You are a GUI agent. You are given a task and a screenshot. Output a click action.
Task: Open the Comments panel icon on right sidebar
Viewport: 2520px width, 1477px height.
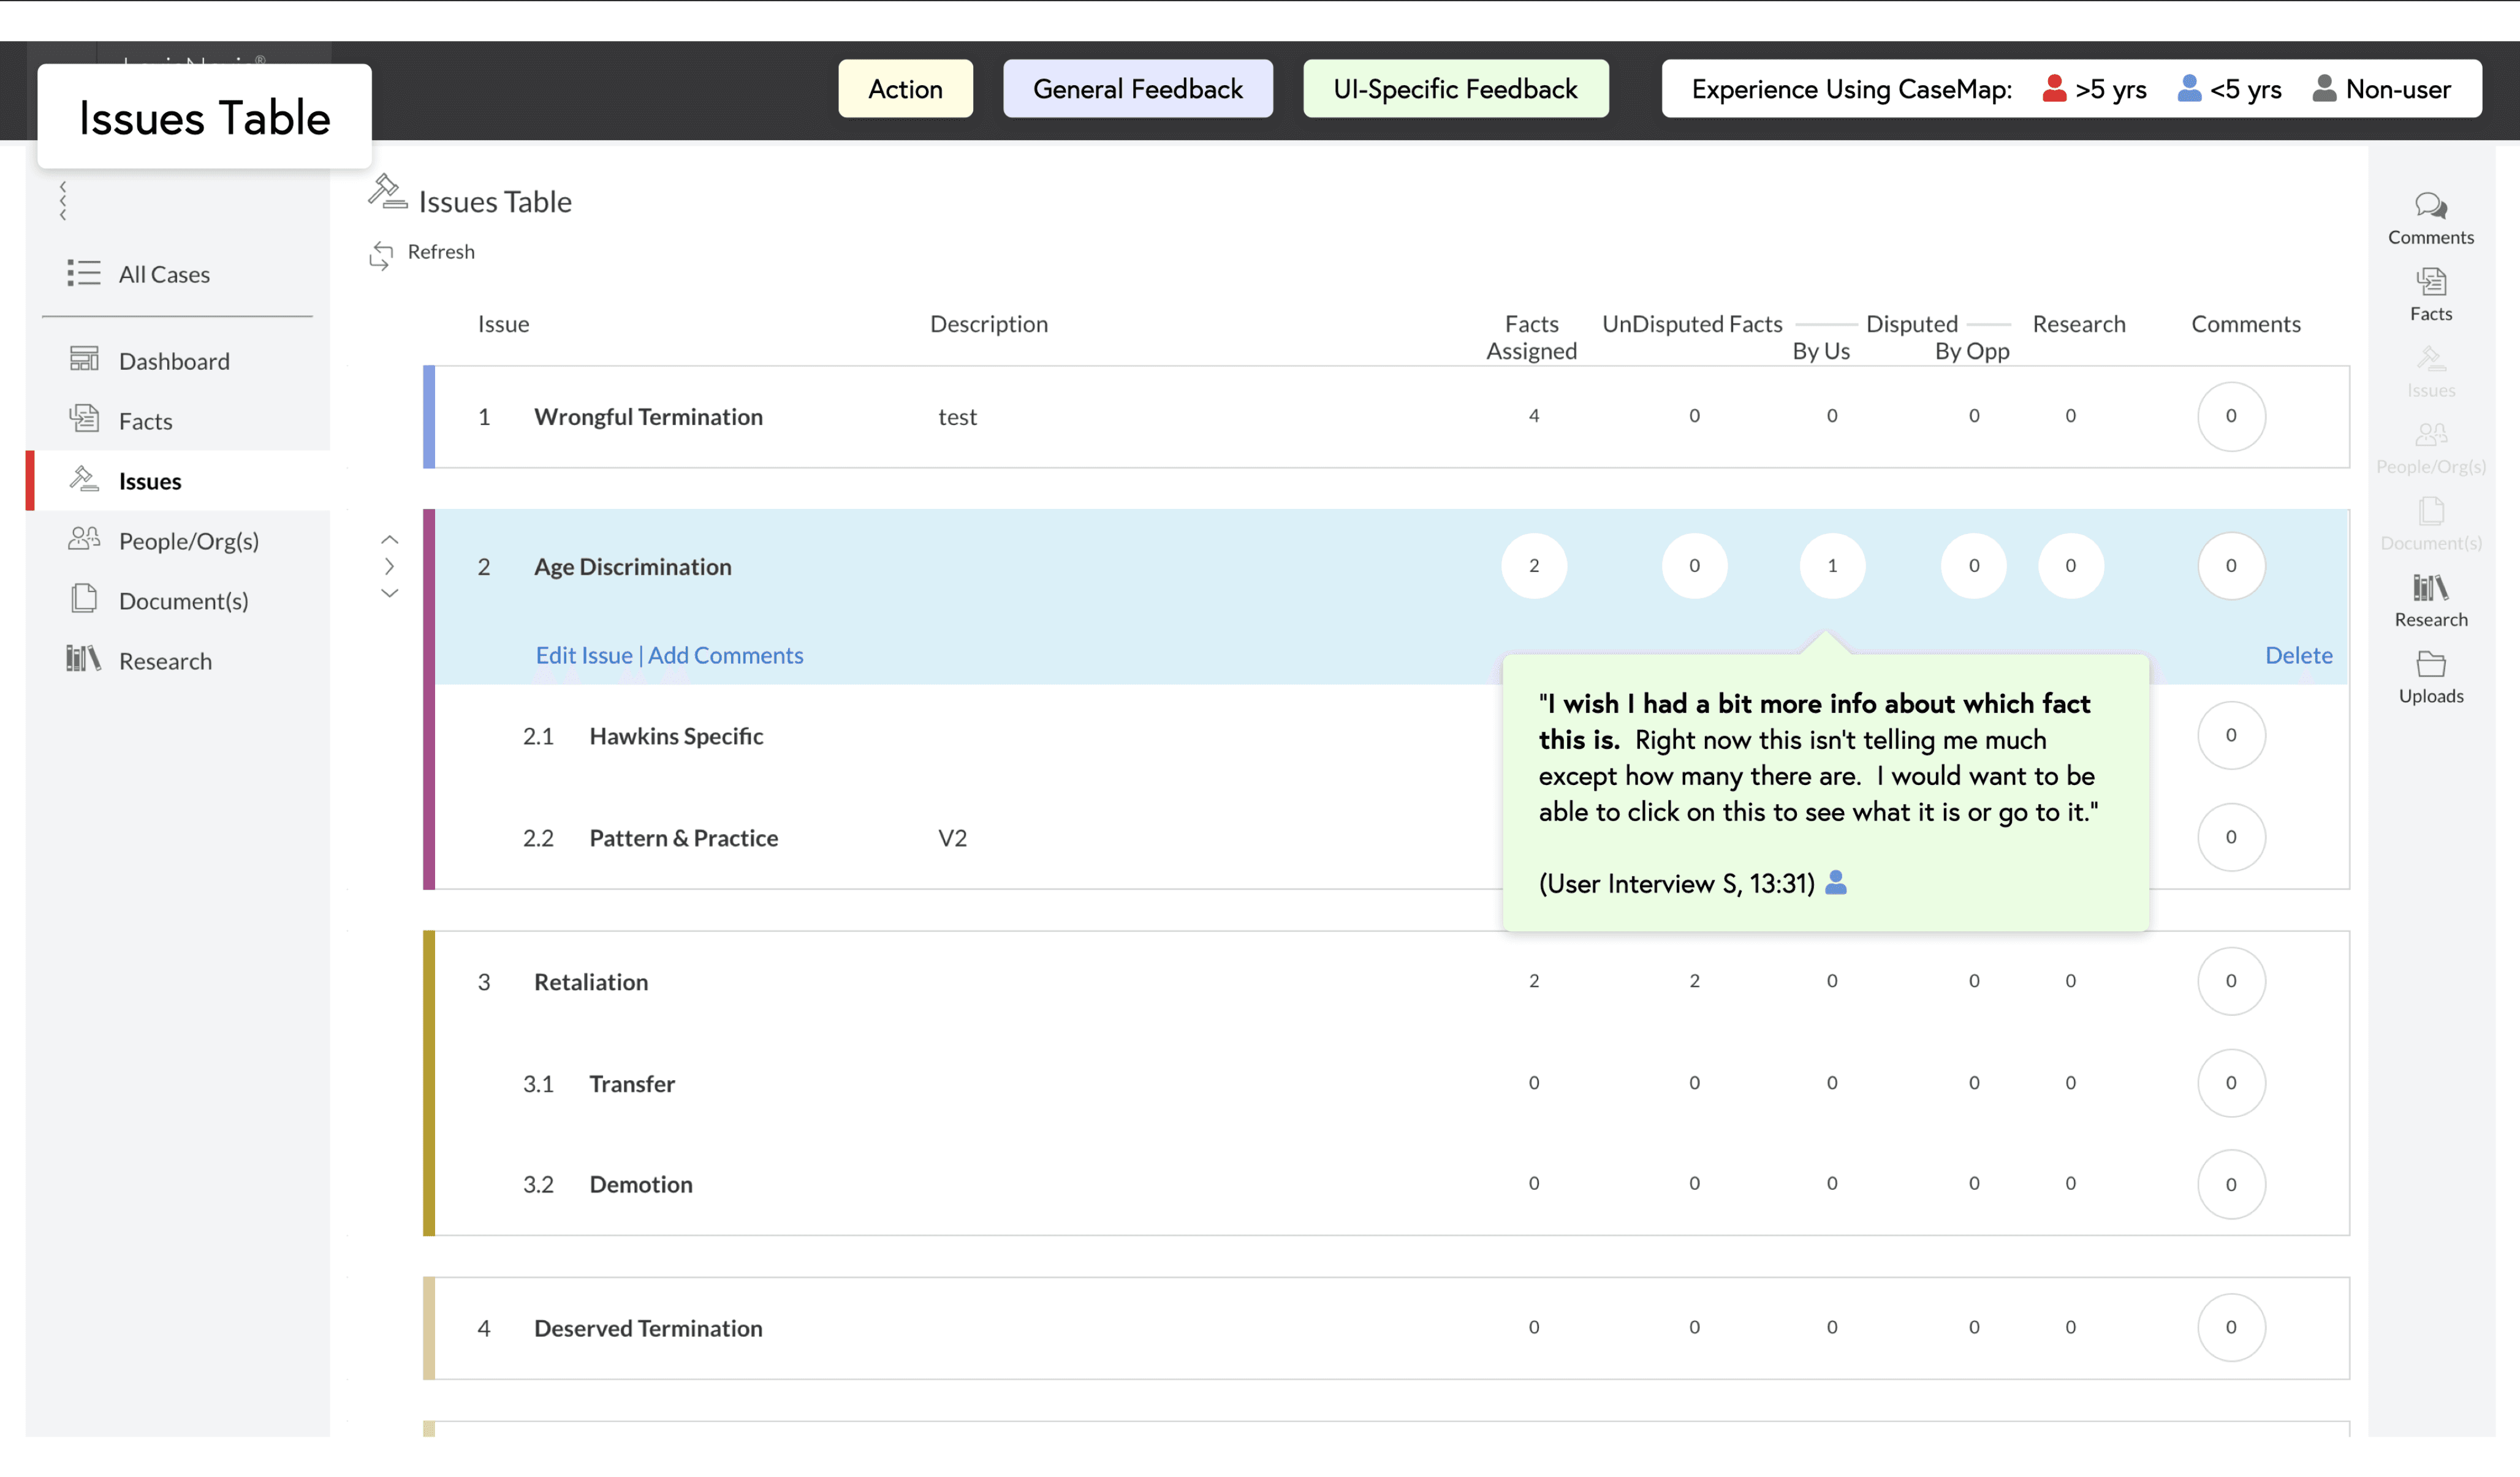(2430, 207)
